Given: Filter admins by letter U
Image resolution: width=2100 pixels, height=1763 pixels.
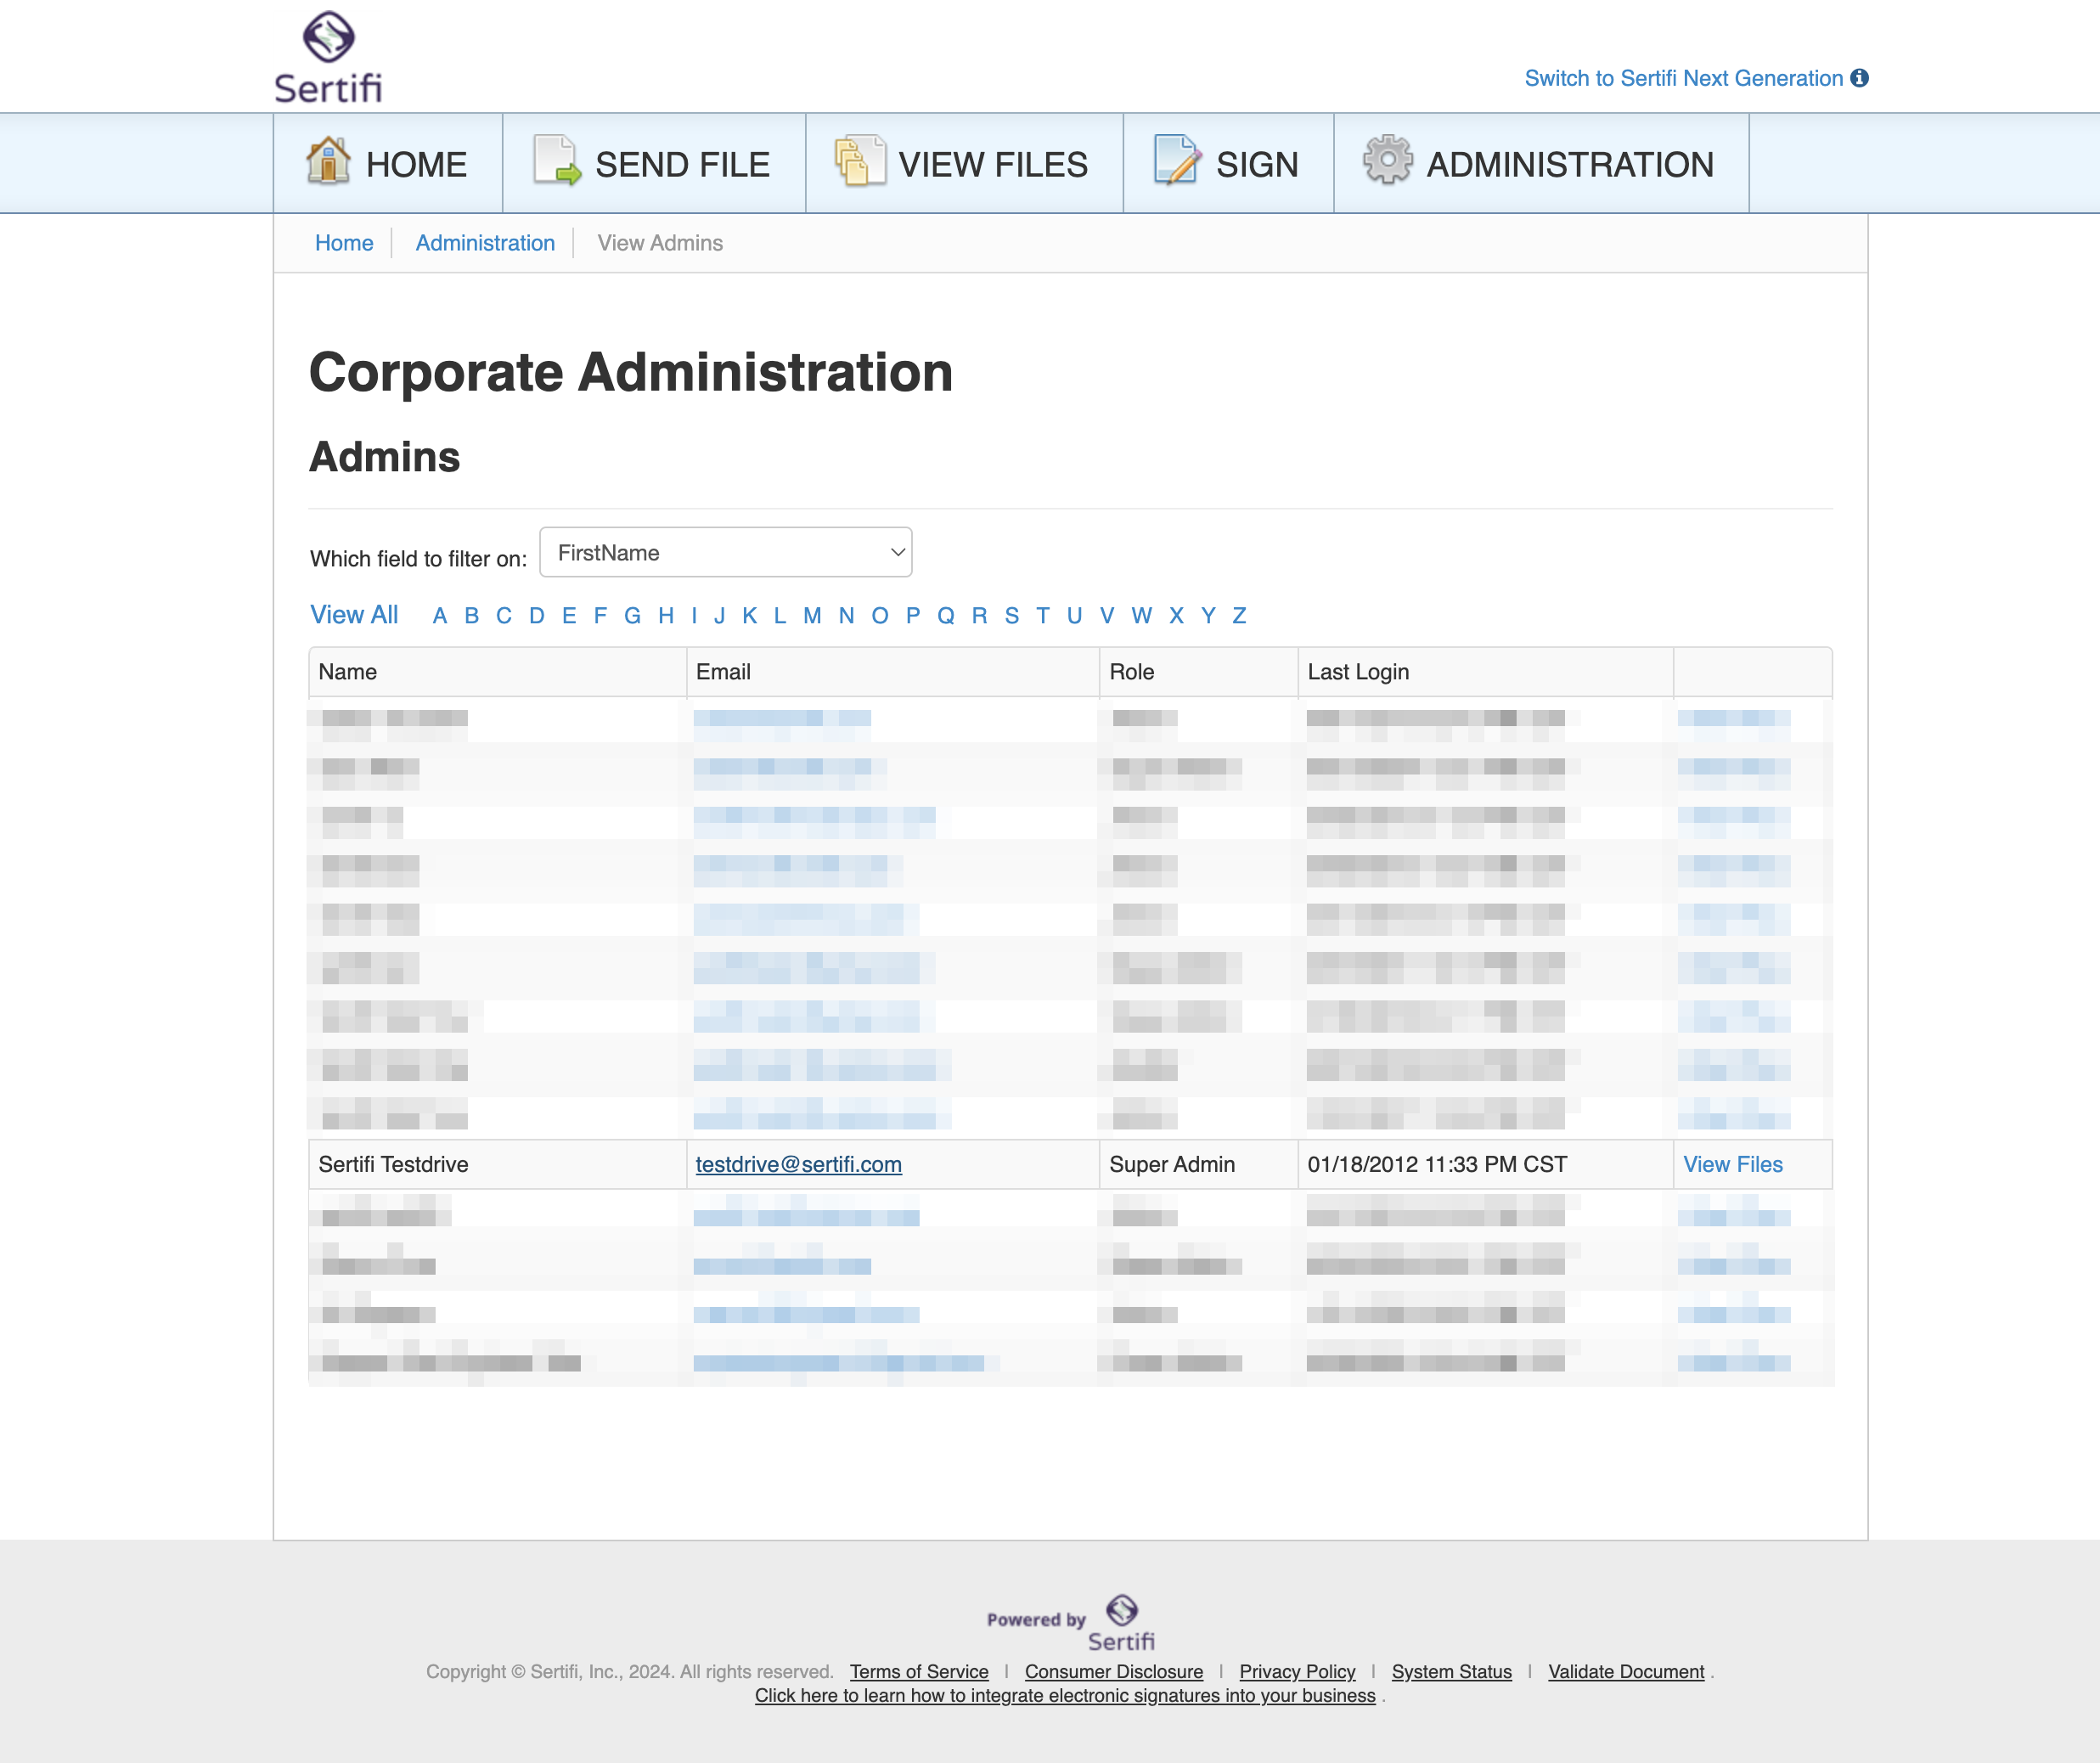Looking at the screenshot, I should click(x=1075, y=616).
